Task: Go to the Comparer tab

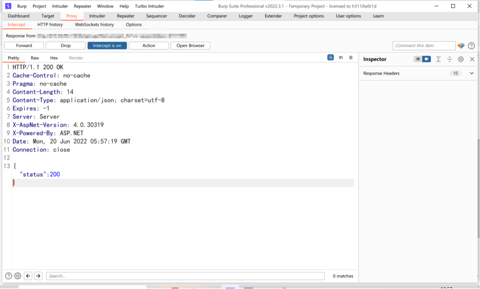Action: (x=217, y=16)
